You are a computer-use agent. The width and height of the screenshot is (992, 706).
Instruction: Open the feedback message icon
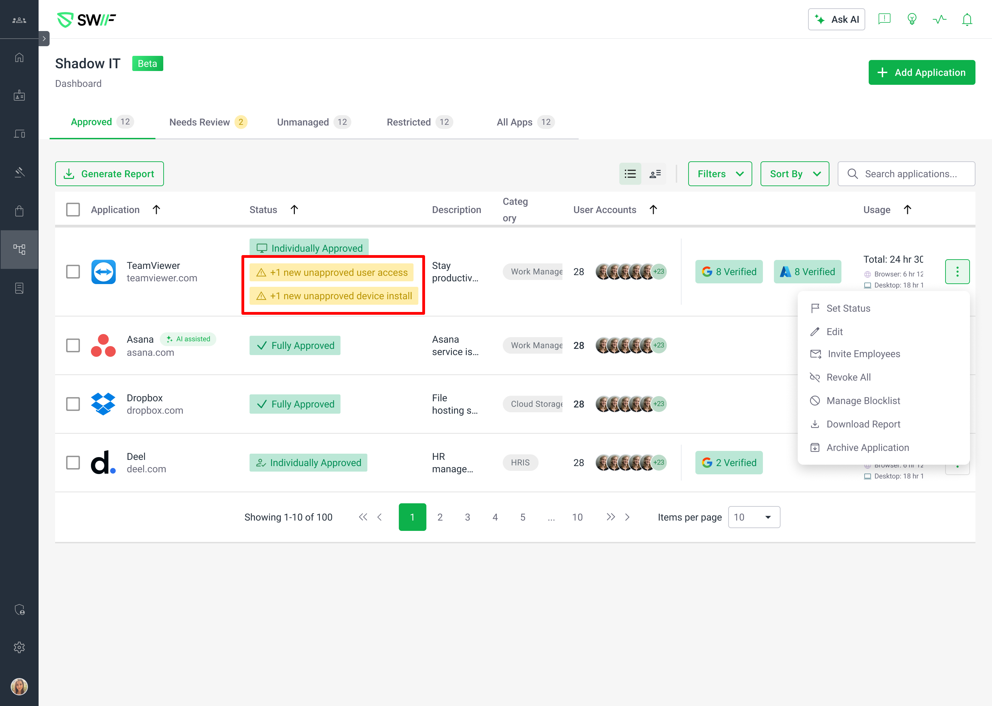pyautogui.click(x=884, y=20)
